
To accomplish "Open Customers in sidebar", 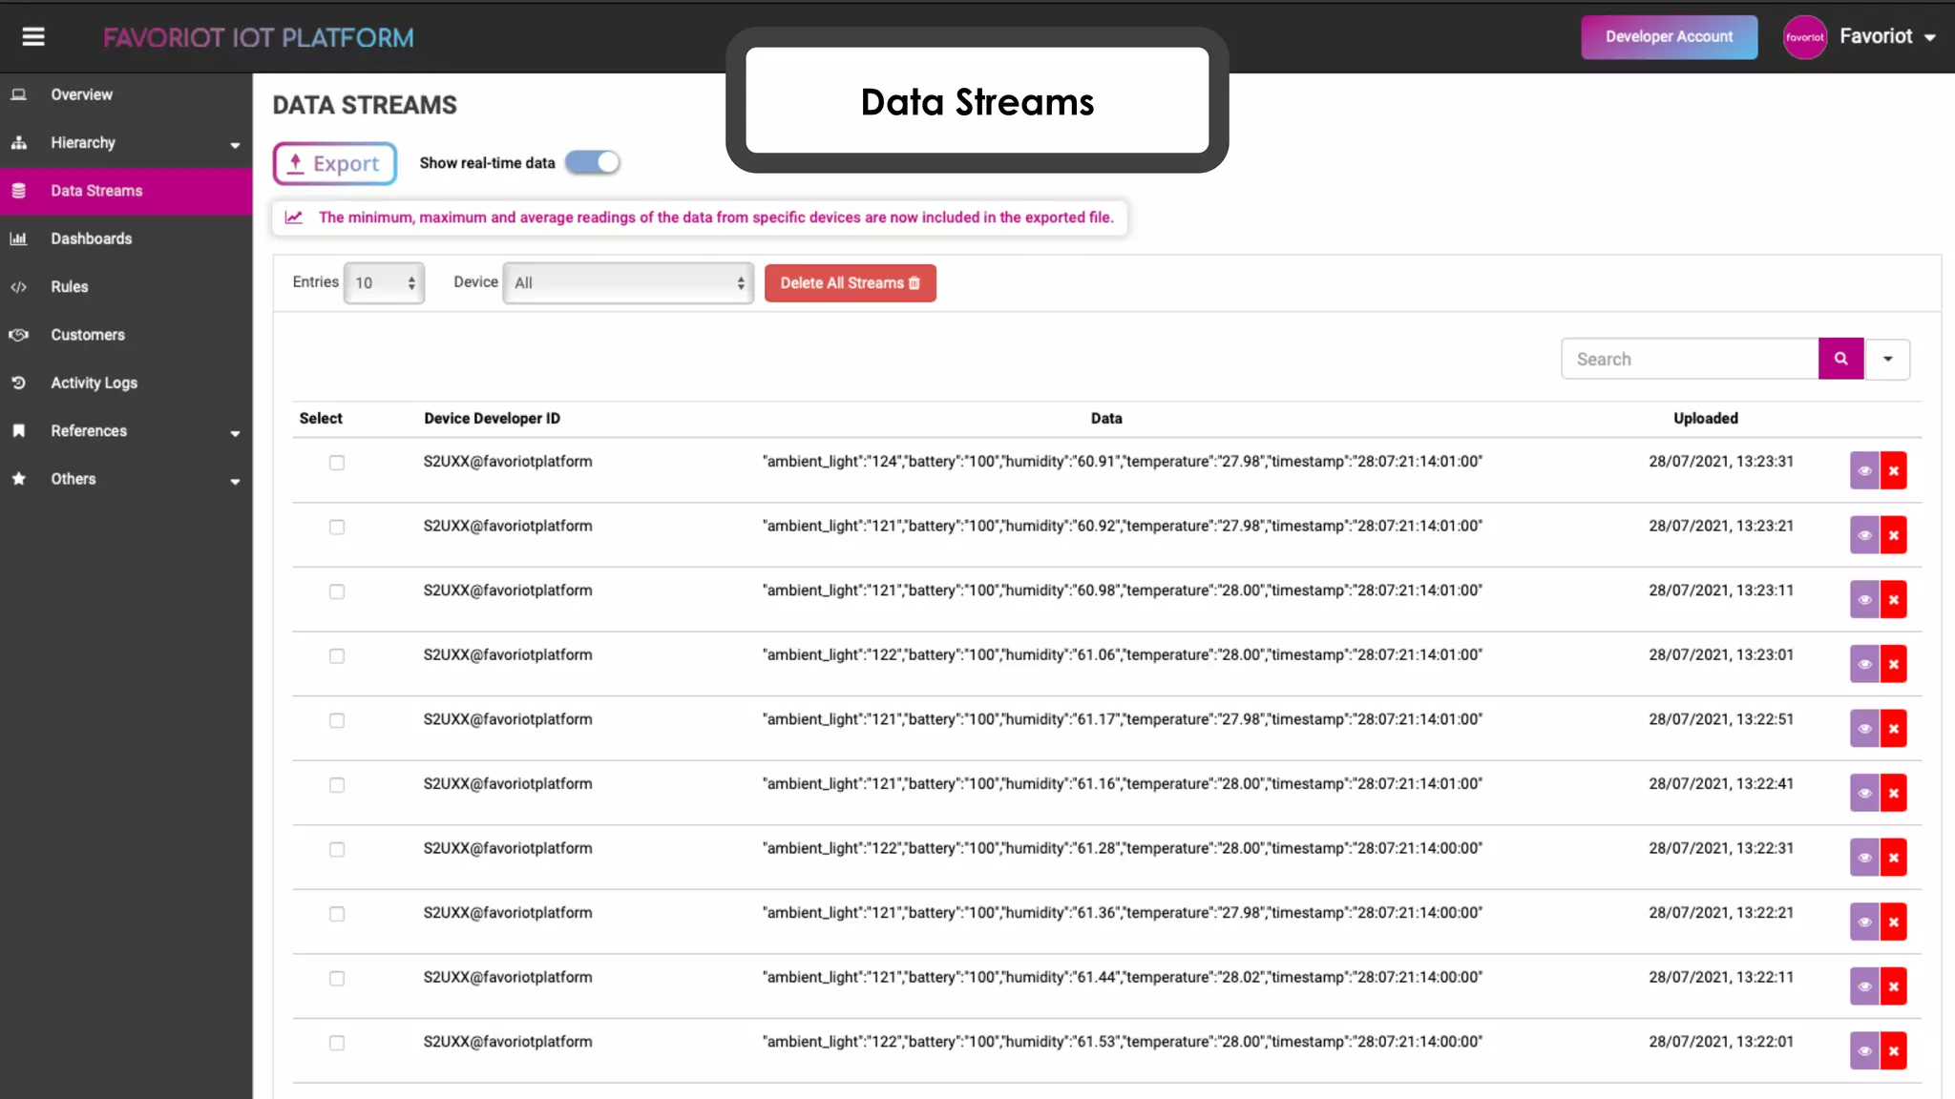I will (x=126, y=335).
